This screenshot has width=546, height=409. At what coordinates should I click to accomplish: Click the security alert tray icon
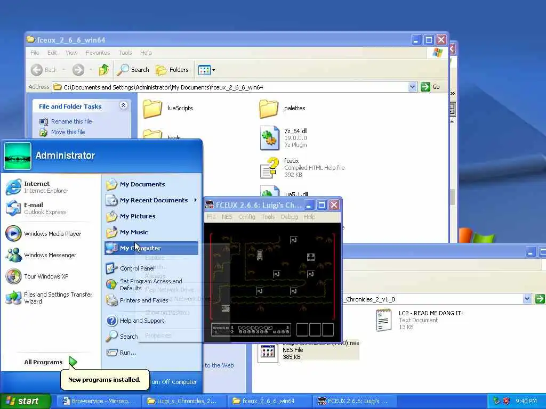click(x=506, y=401)
